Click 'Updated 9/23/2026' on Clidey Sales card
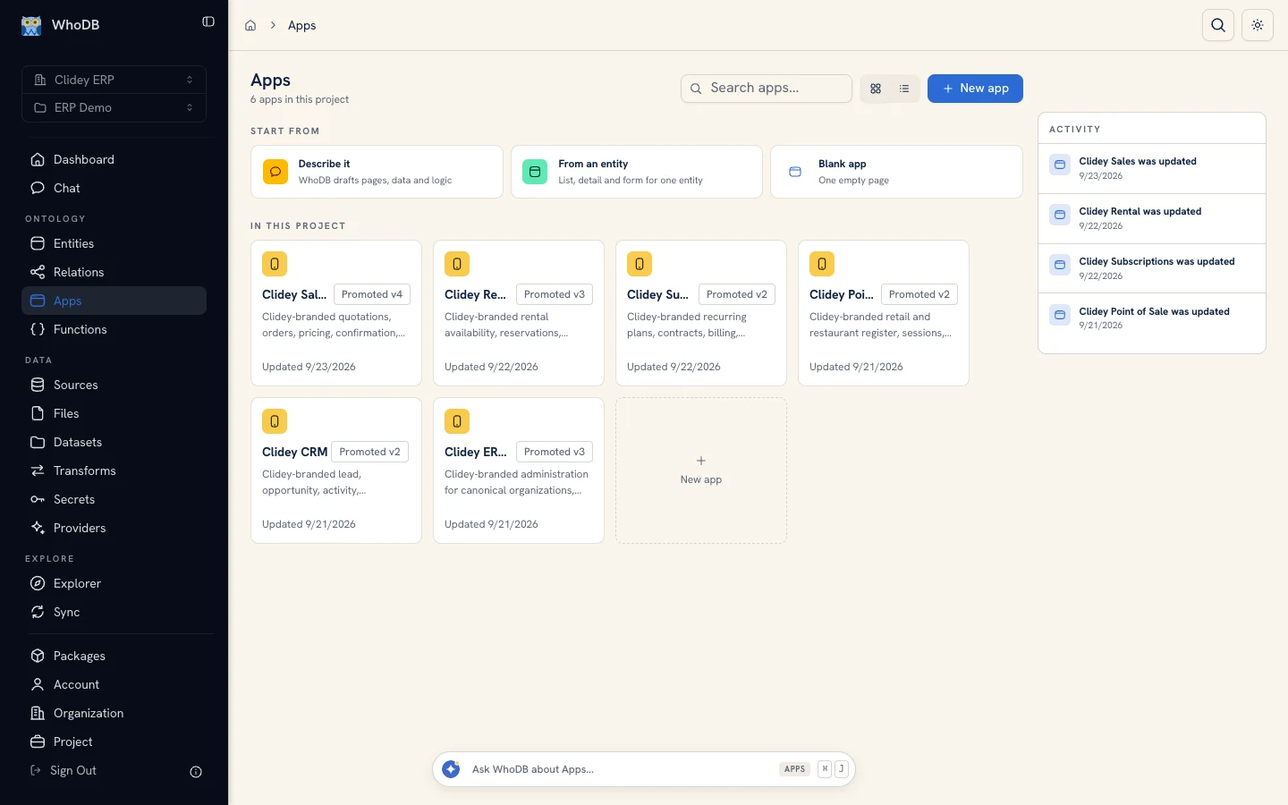Image resolution: width=1288 pixels, height=805 pixels. [x=309, y=367]
